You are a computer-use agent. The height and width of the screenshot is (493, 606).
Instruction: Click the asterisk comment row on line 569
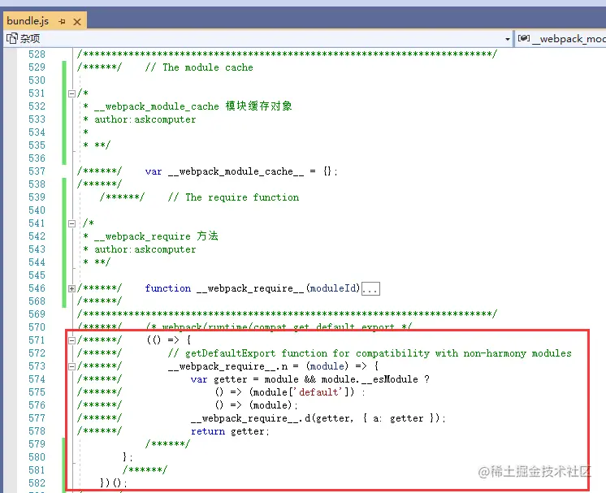287,314
